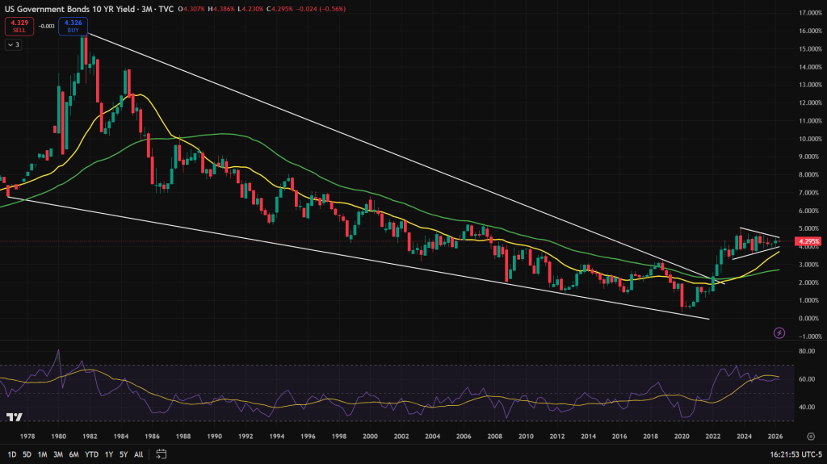Choose the 1Y time range
Image resolution: width=827 pixels, height=464 pixels.
(x=108, y=454)
